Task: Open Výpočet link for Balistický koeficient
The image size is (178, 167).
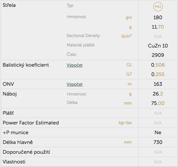Action: pos(75,65)
